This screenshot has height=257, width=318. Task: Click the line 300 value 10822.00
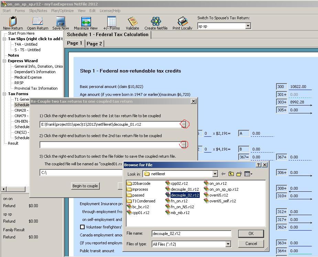coord(298,87)
